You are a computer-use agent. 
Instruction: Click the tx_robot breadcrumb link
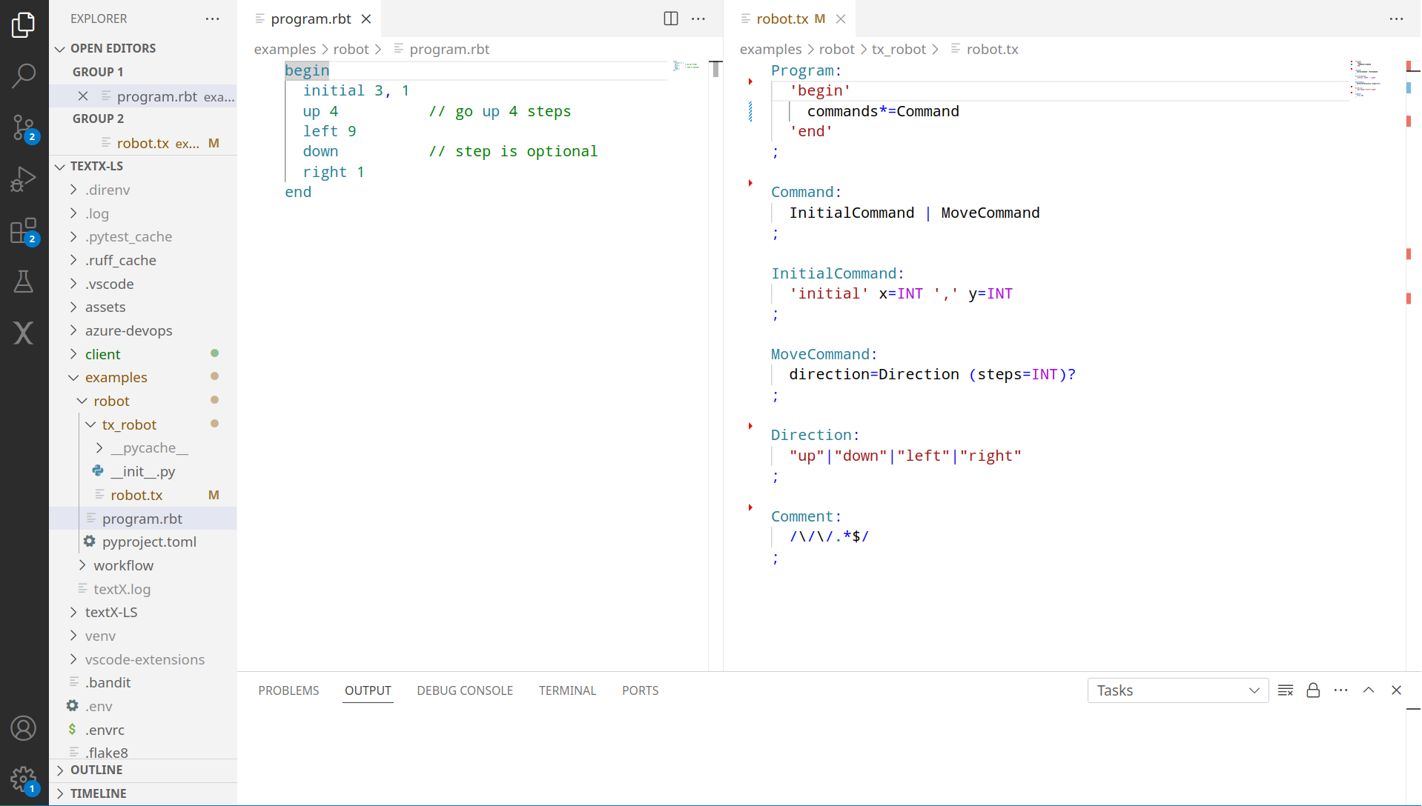click(899, 49)
